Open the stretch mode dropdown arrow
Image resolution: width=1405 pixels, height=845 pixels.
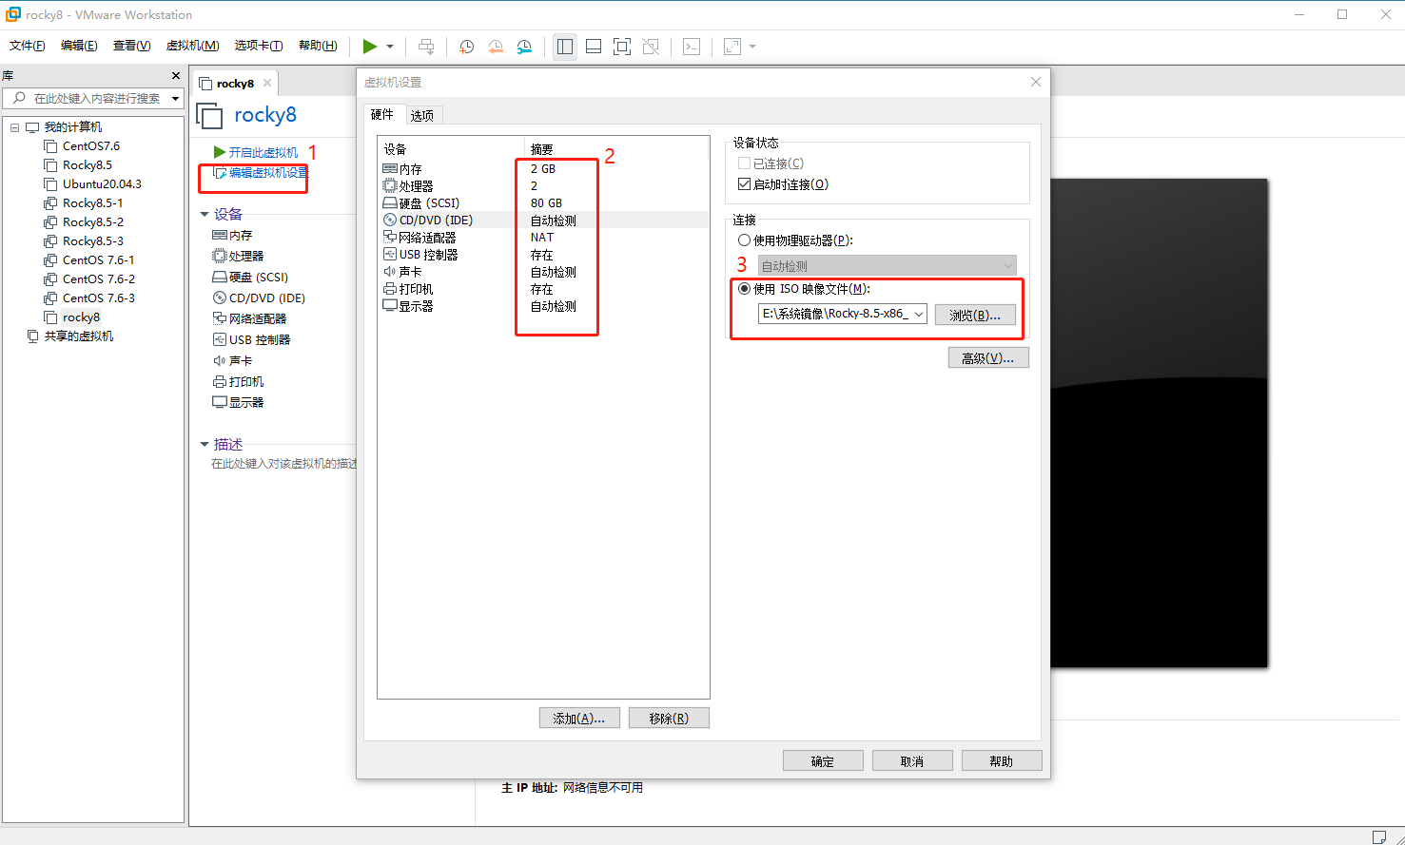click(x=752, y=47)
